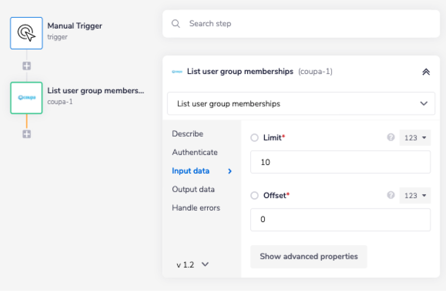Switch to the Authenticate tab

pyautogui.click(x=195, y=152)
